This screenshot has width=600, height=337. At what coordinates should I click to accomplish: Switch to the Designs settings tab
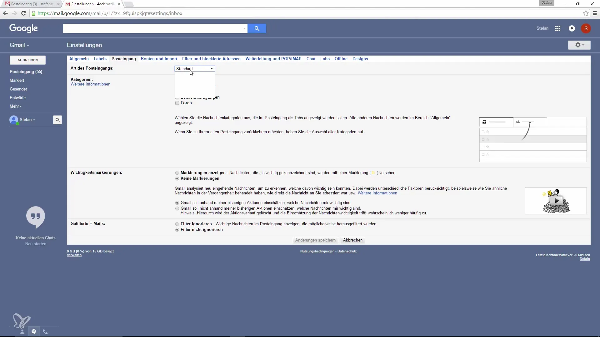(360, 59)
